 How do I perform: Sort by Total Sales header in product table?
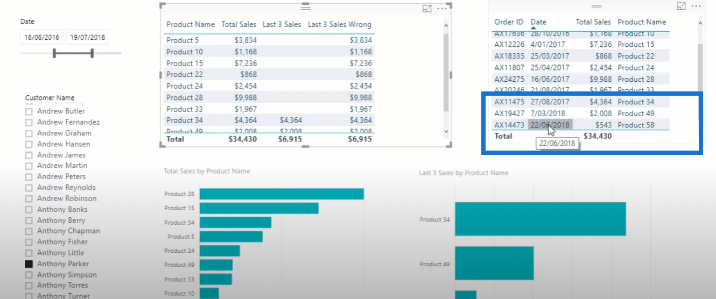(x=239, y=24)
